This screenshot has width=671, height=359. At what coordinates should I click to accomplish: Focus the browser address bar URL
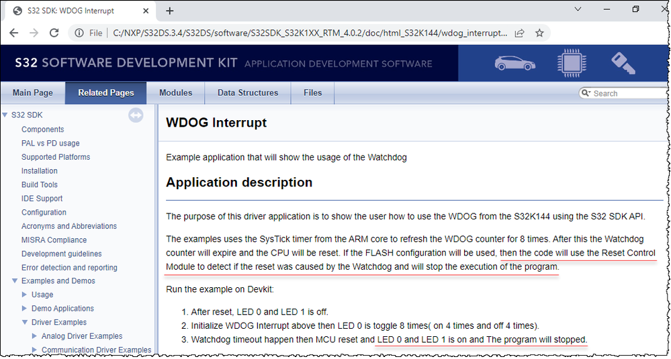coord(310,33)
